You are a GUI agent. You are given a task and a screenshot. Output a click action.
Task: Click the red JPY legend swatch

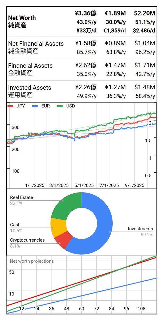[10, 106]
